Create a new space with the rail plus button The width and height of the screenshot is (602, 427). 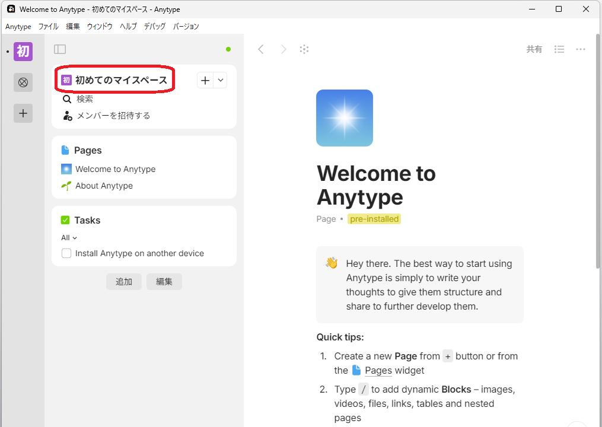(x=23, y=113)
